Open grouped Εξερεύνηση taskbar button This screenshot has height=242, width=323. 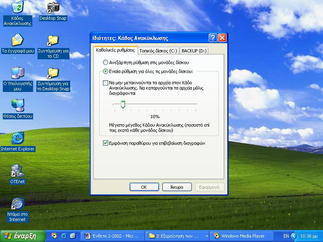tap(177, 236)
